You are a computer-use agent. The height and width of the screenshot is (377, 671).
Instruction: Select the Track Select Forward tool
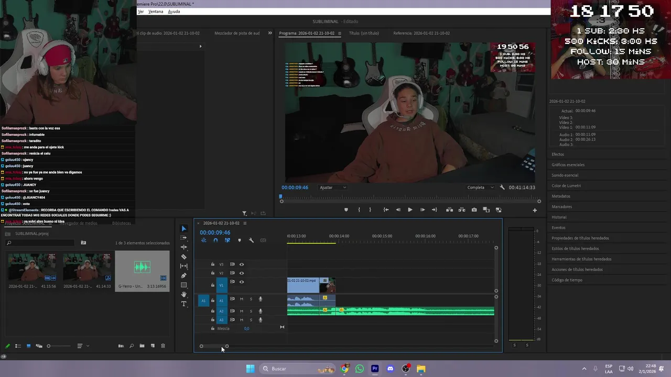tap(183, 238)
